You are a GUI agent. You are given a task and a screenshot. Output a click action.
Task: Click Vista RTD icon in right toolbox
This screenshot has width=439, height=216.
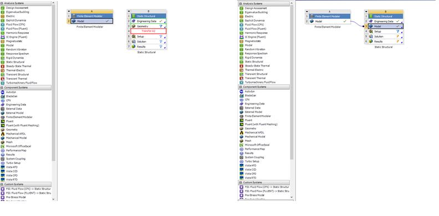242,178
